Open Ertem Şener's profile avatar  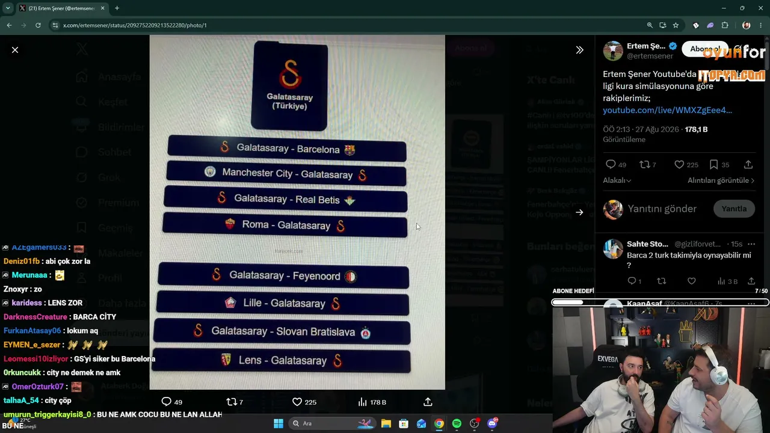click(x=613, y=51)
